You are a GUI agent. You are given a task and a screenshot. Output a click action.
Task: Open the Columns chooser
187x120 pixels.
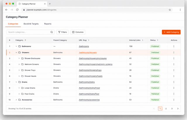[x=78, y=32]
